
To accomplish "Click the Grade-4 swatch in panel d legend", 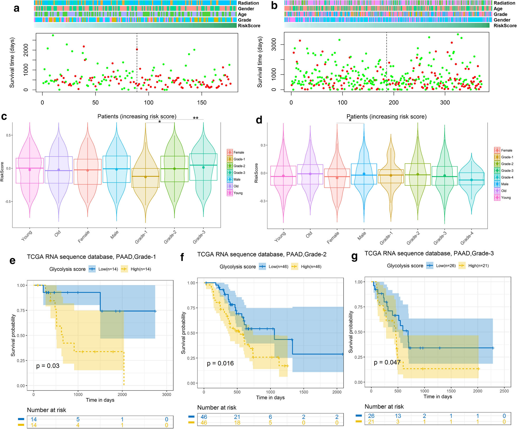I will click(x=497, y=177).
